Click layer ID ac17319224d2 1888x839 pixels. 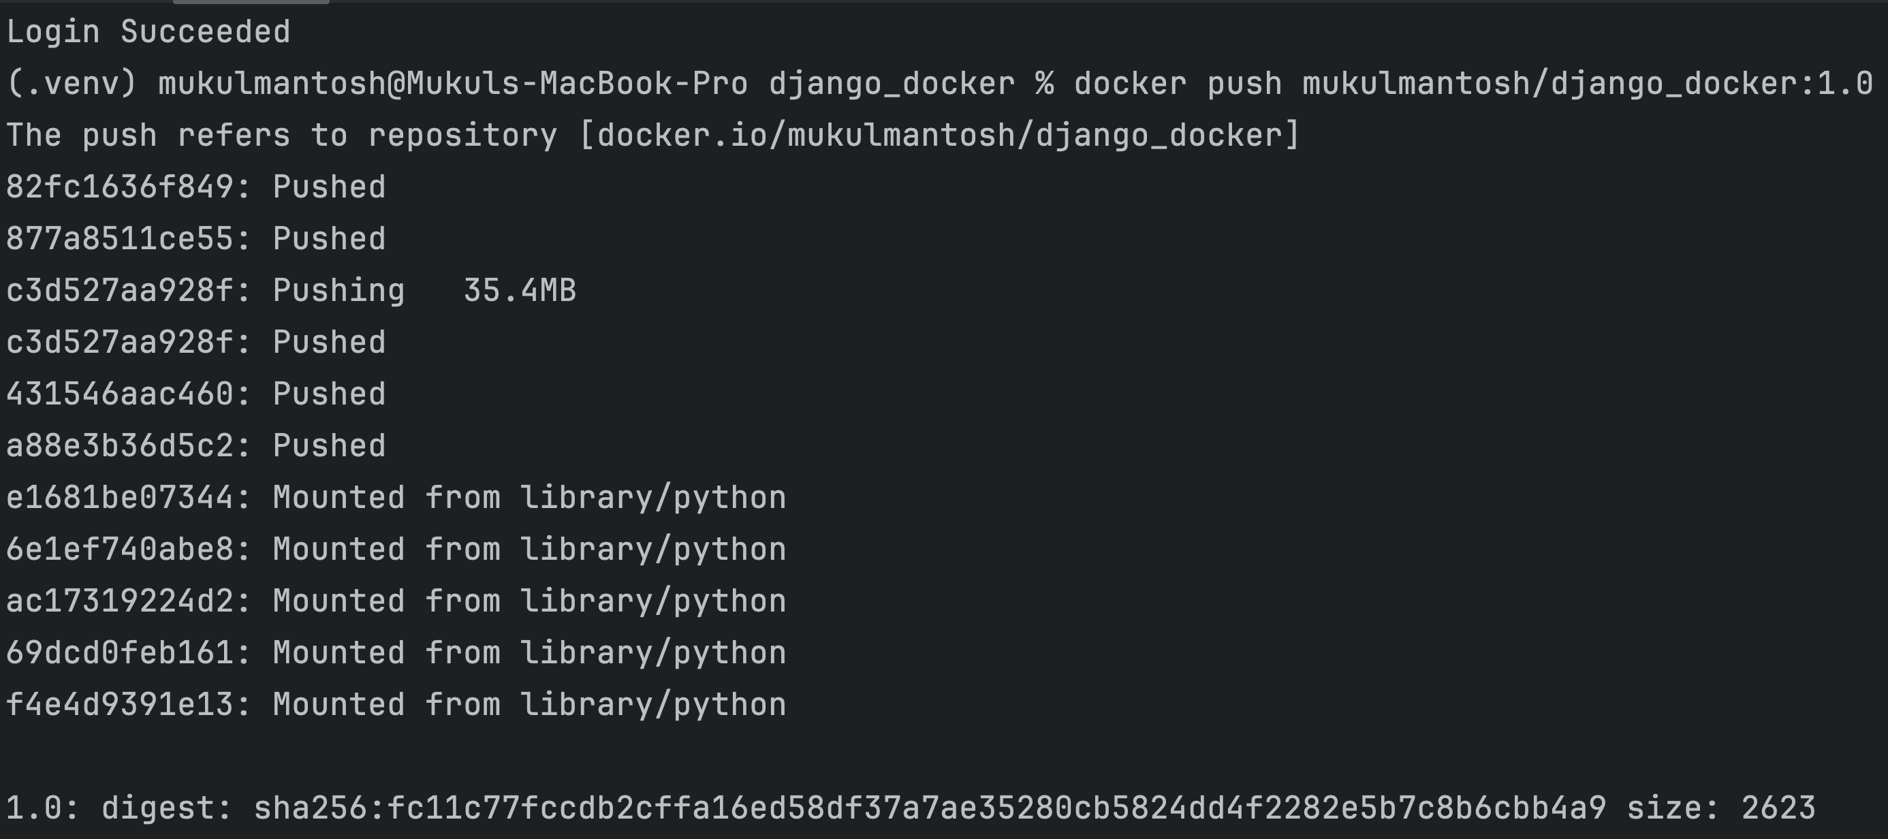coord(120,601)
